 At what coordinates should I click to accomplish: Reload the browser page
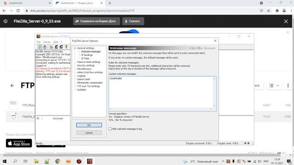click(x=18, y=11)
